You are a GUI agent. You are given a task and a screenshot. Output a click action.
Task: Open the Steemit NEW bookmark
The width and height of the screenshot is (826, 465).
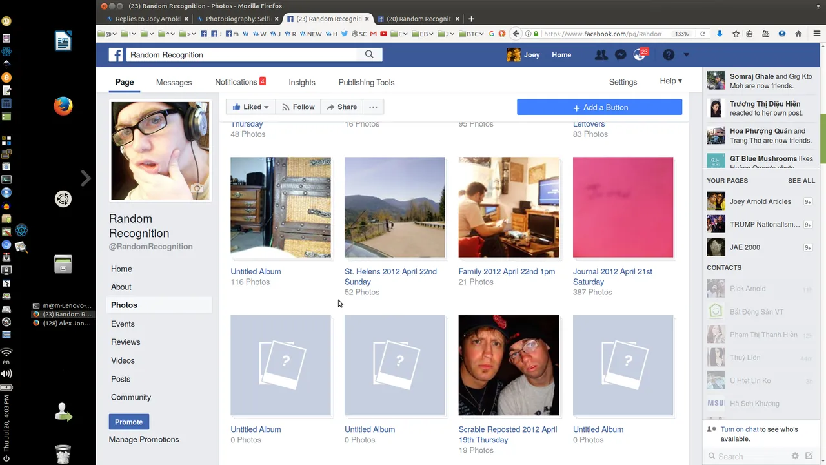coord(310,34)
